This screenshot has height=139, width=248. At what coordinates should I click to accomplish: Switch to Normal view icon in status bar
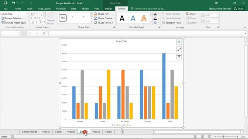coord(195,137)
